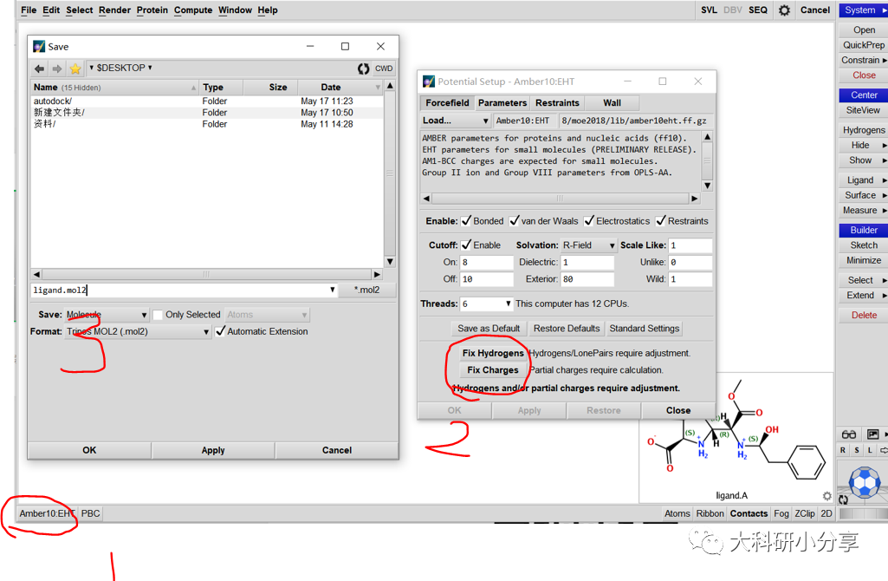888x581 pixels.
Task: Click the R button in right panel
Action: [x=843, y=450]
